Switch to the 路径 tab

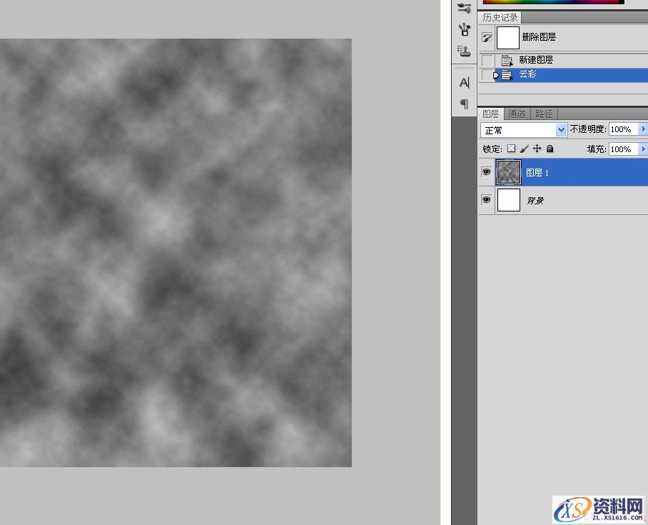point(544,114)
